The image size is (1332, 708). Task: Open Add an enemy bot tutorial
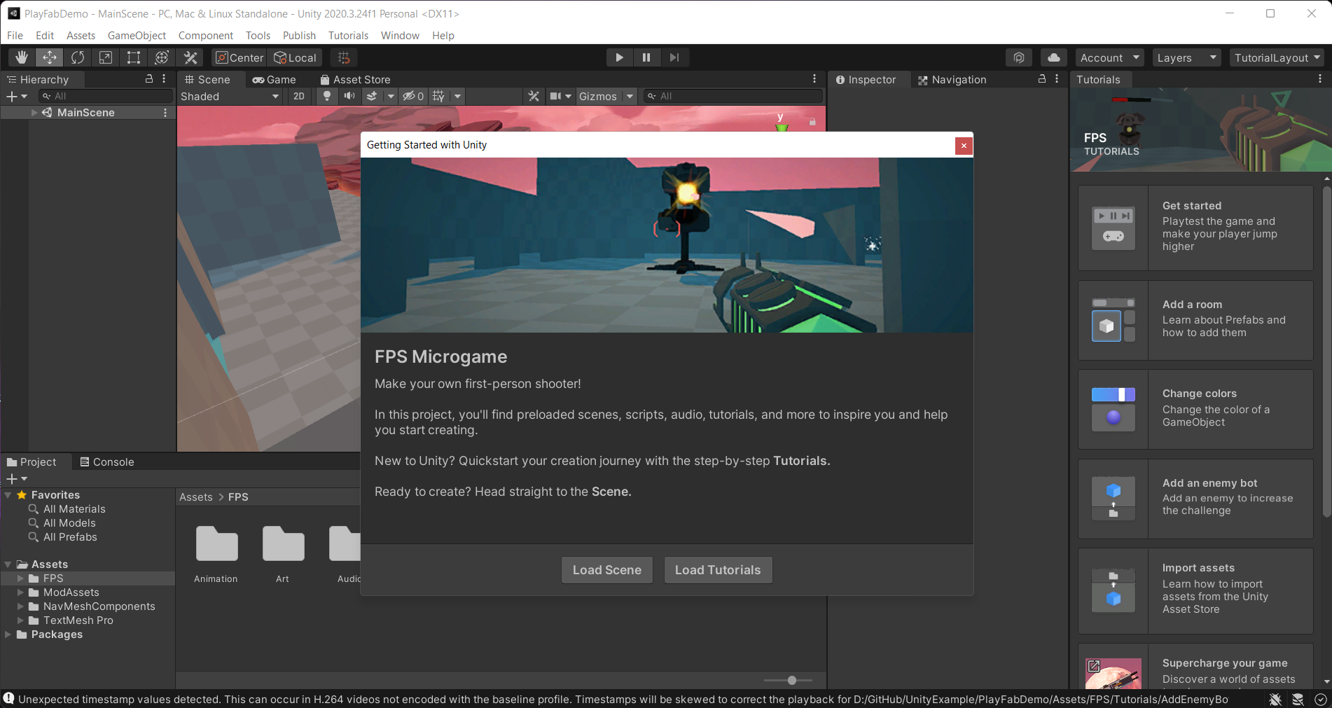click(1195, 499)
